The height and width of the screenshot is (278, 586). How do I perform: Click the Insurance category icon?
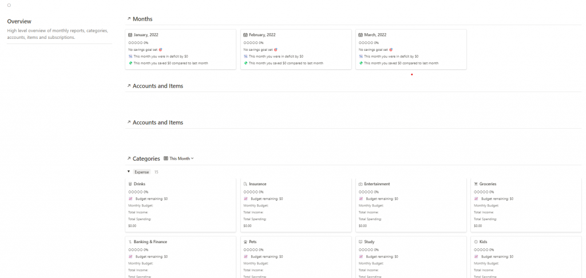(246, 184)
